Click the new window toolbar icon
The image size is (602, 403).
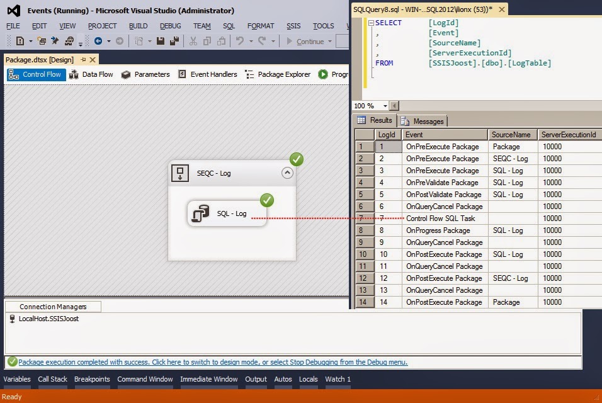pos(42,41)
